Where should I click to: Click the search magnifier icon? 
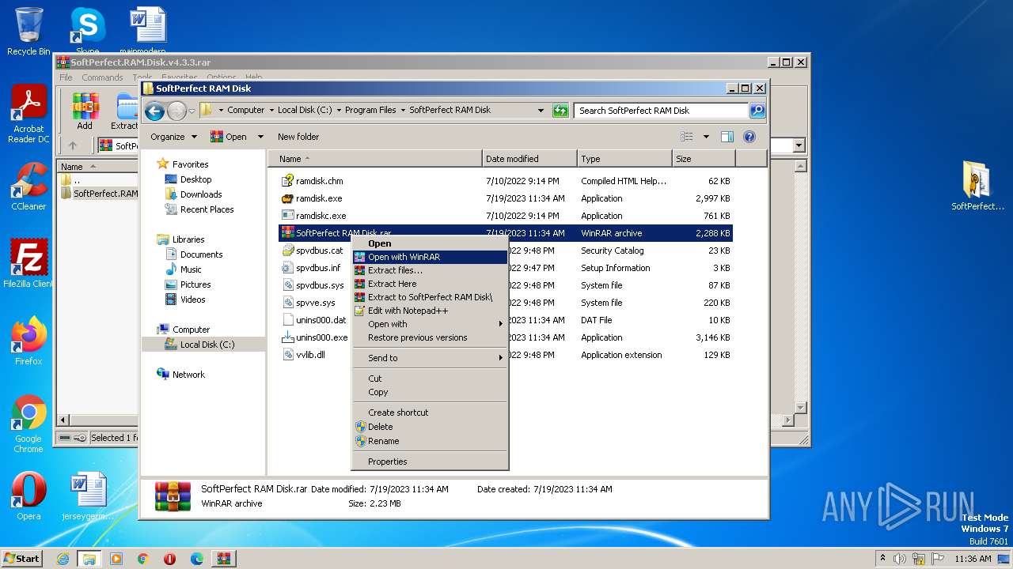tap(757, 111)
